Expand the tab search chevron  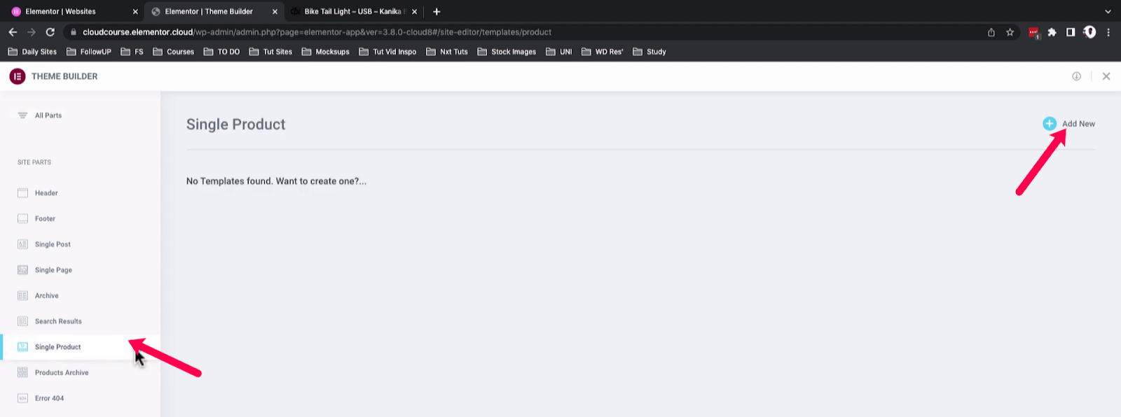pos(1108,12)
